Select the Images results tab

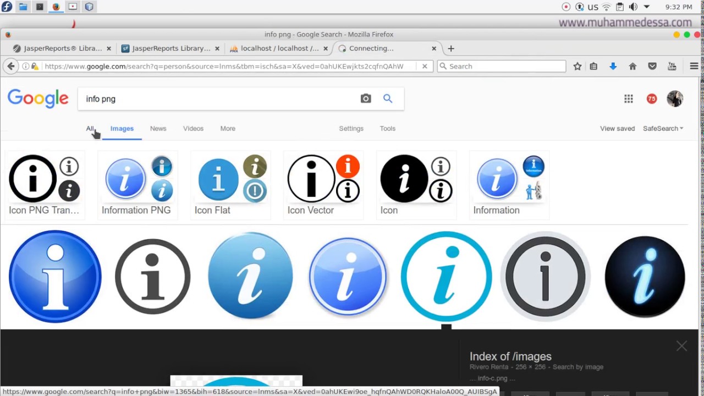pos(122,129)
